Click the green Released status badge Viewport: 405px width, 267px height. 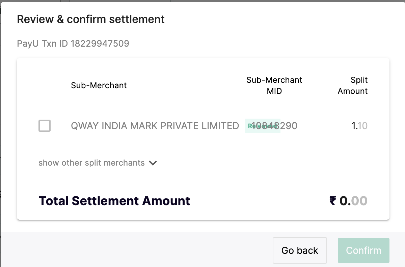(262, 126)
